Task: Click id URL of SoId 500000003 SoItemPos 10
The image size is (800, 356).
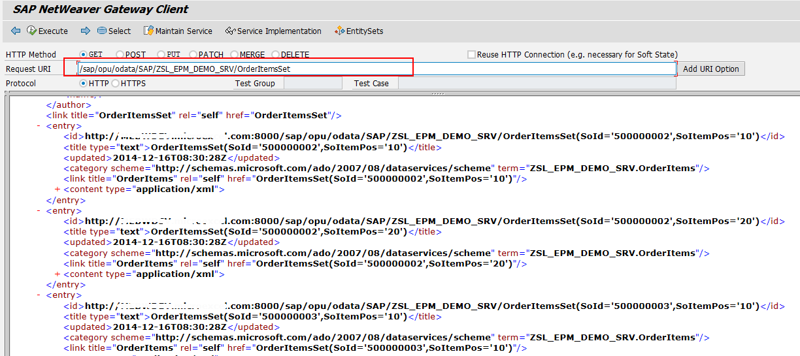Action: click(x=422, y=306)
